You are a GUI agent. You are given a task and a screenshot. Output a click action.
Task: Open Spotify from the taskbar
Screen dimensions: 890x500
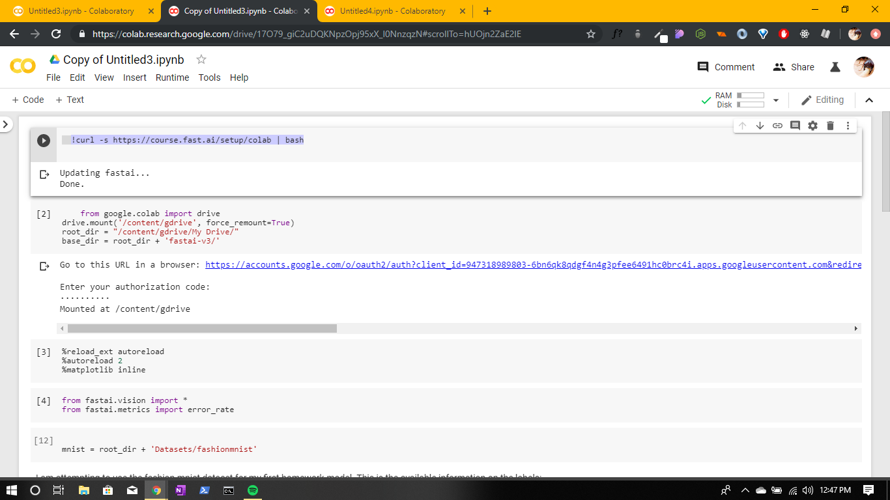click(x=253, y=490)
